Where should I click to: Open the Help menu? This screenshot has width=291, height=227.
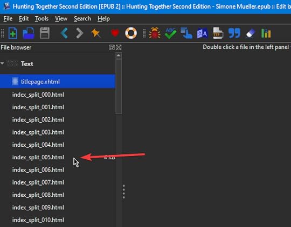point(103,18)
